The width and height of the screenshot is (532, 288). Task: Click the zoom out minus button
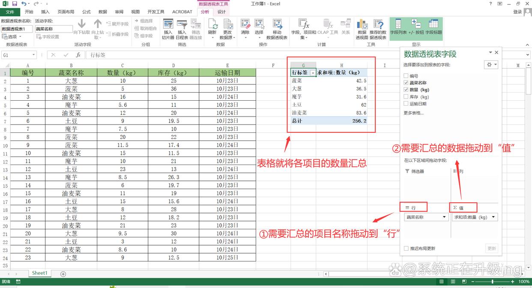pyautogui.click(x=473, y=282)
